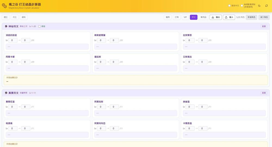Image resolution: width=272 pixels, height=147 pixels.
Task: Click the refresh arrows icon in header
Action: click(267, 6)
